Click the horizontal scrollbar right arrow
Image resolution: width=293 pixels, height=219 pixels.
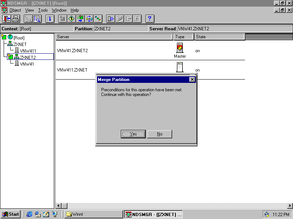coord(290,206)
